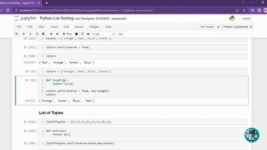Click the Last Checkpoint text
267x150 pixels.
click(x=92, y=18)
